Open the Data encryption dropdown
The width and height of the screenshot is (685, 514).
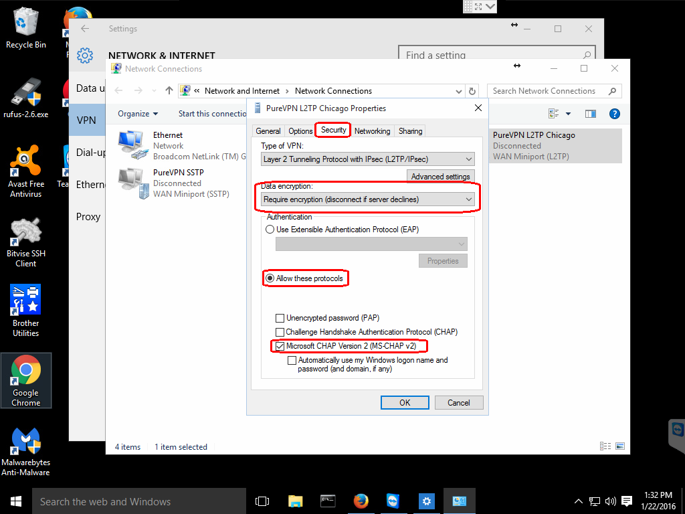click(x=368, y=199)
